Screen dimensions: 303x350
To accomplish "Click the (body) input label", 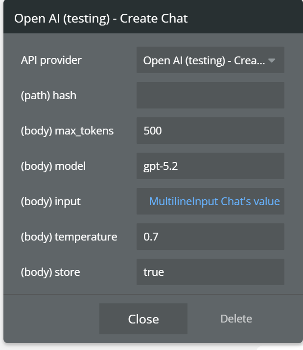I will (x=51, y=201).
